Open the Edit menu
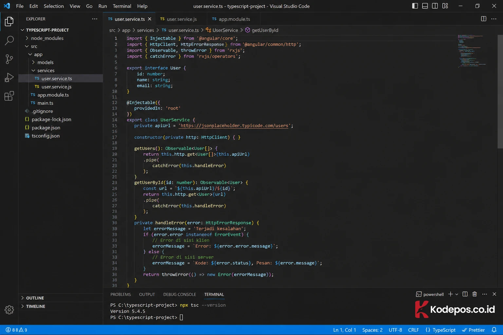 33,6
